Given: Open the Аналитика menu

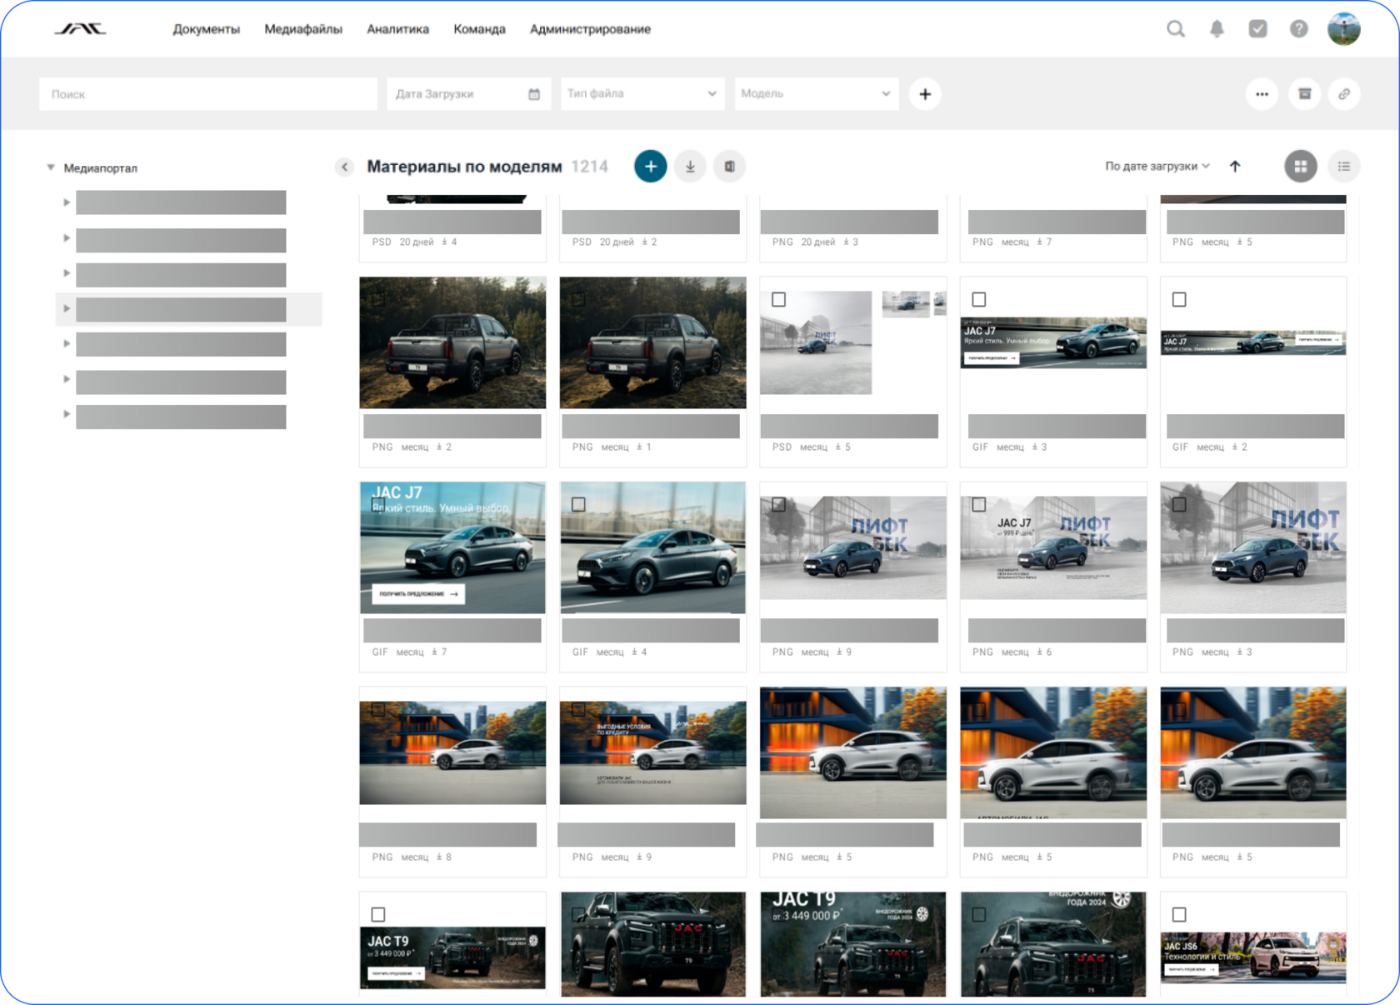Looking at the screenshot, I should click(397, 29).
